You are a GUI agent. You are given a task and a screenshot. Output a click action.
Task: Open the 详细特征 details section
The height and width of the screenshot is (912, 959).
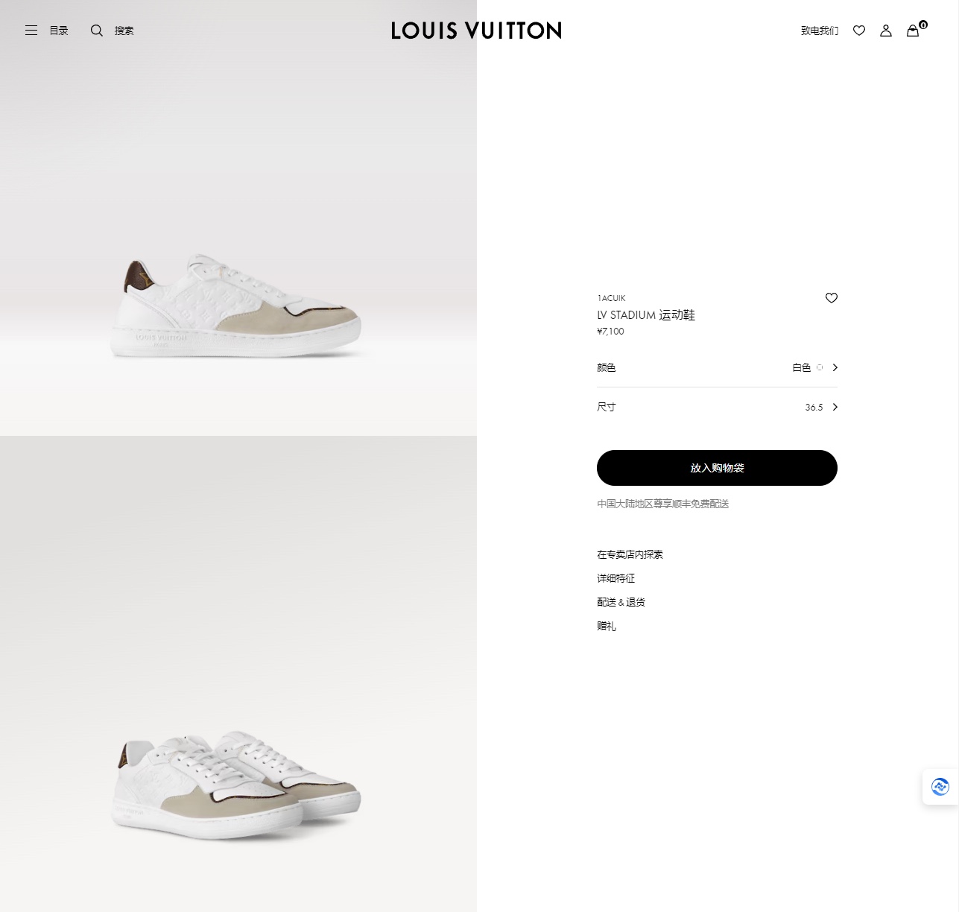click(x=615, y=578)
